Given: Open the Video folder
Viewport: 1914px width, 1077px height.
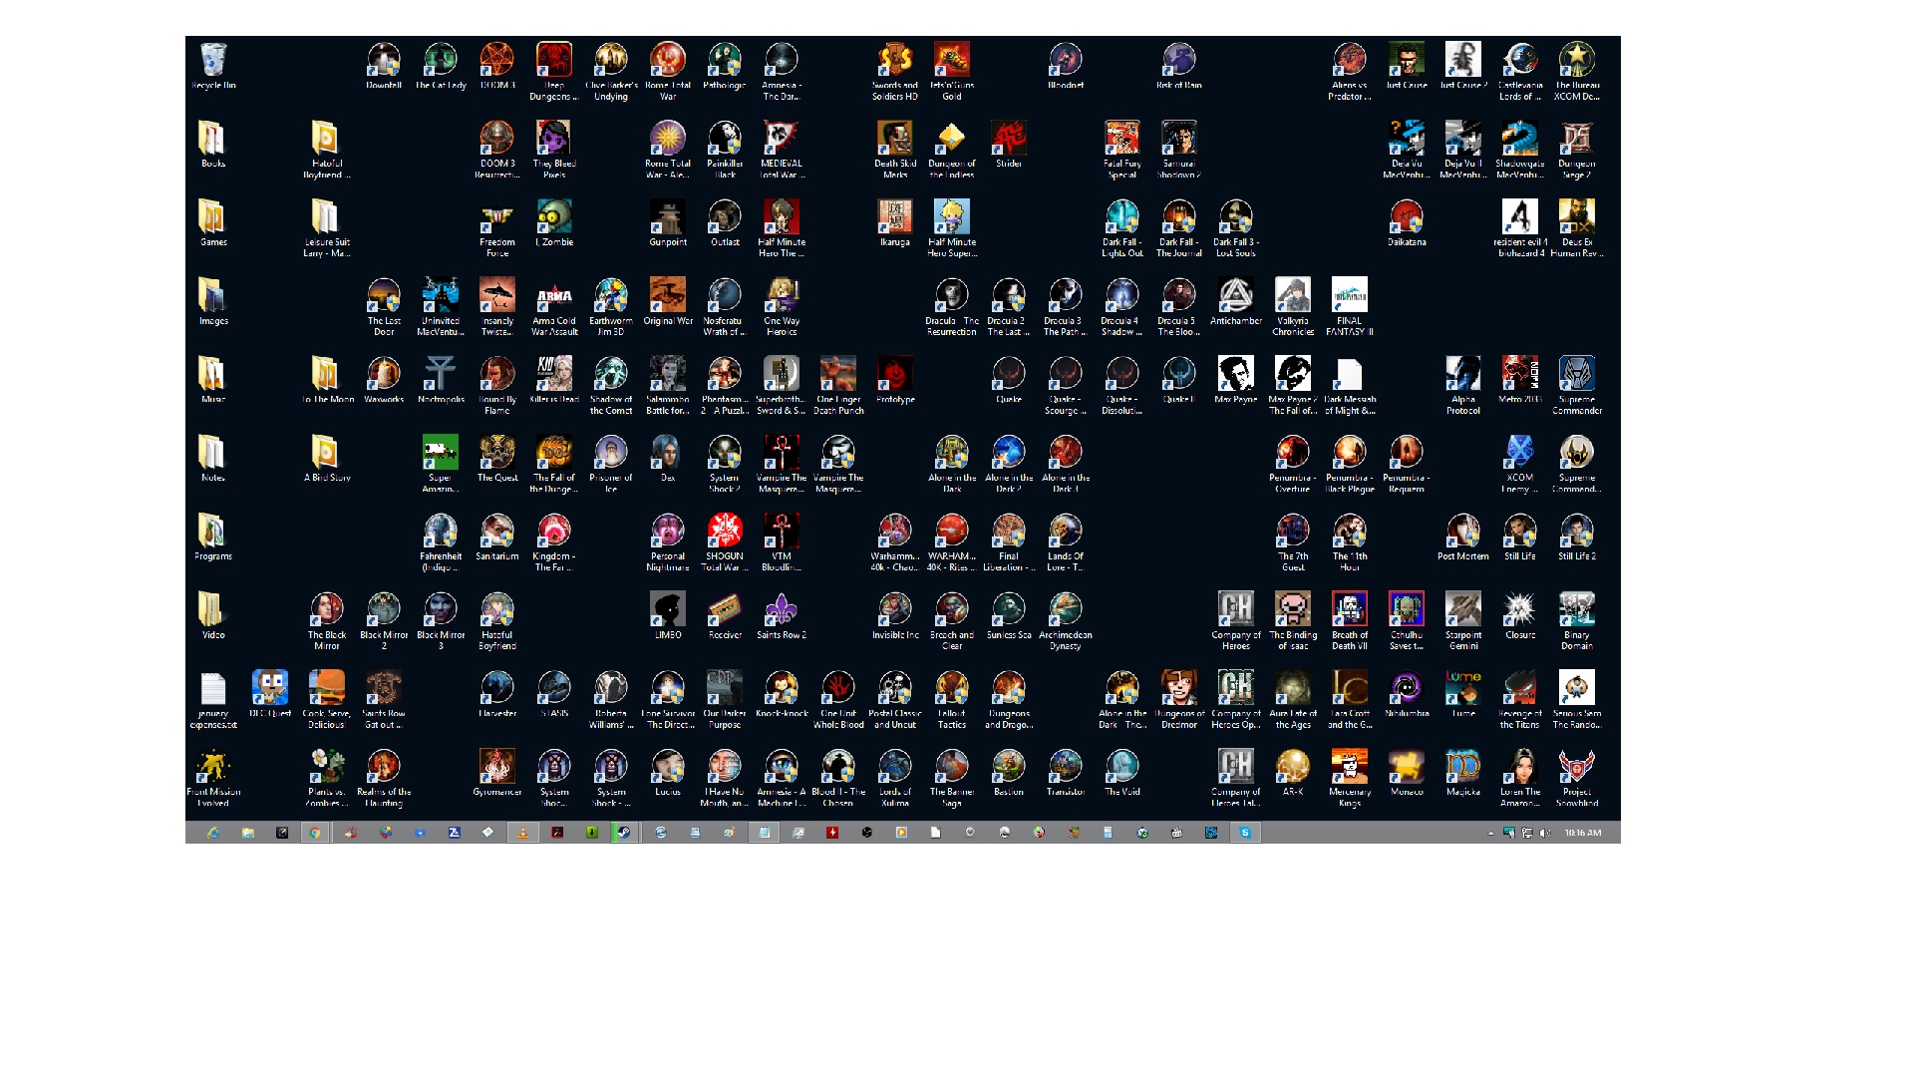Looking at the screenshot, I should [213, 616].
